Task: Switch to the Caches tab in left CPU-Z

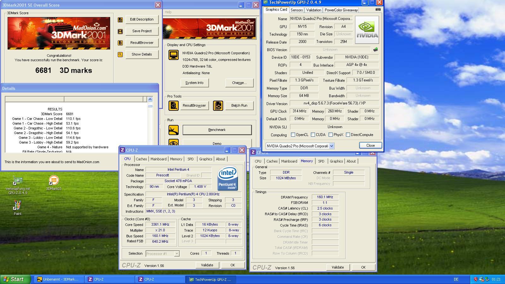Action: [141, 159]
